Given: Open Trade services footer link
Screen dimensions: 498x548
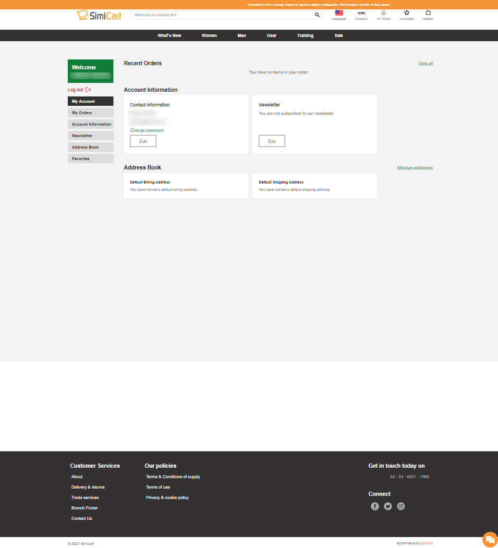Looking at the screenshot, I should tap(85, 497).
